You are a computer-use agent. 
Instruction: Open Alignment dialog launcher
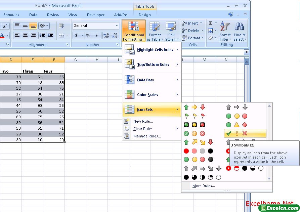click(67, 44)
